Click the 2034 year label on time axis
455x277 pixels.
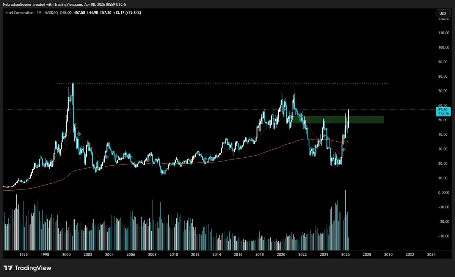pos(431,255)
